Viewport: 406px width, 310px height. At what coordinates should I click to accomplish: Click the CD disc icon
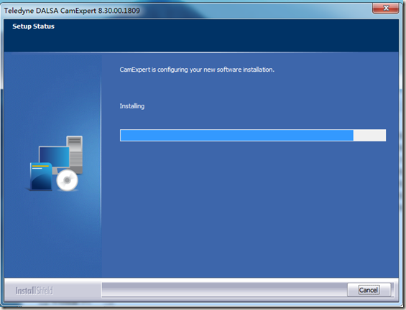point(67,180)
